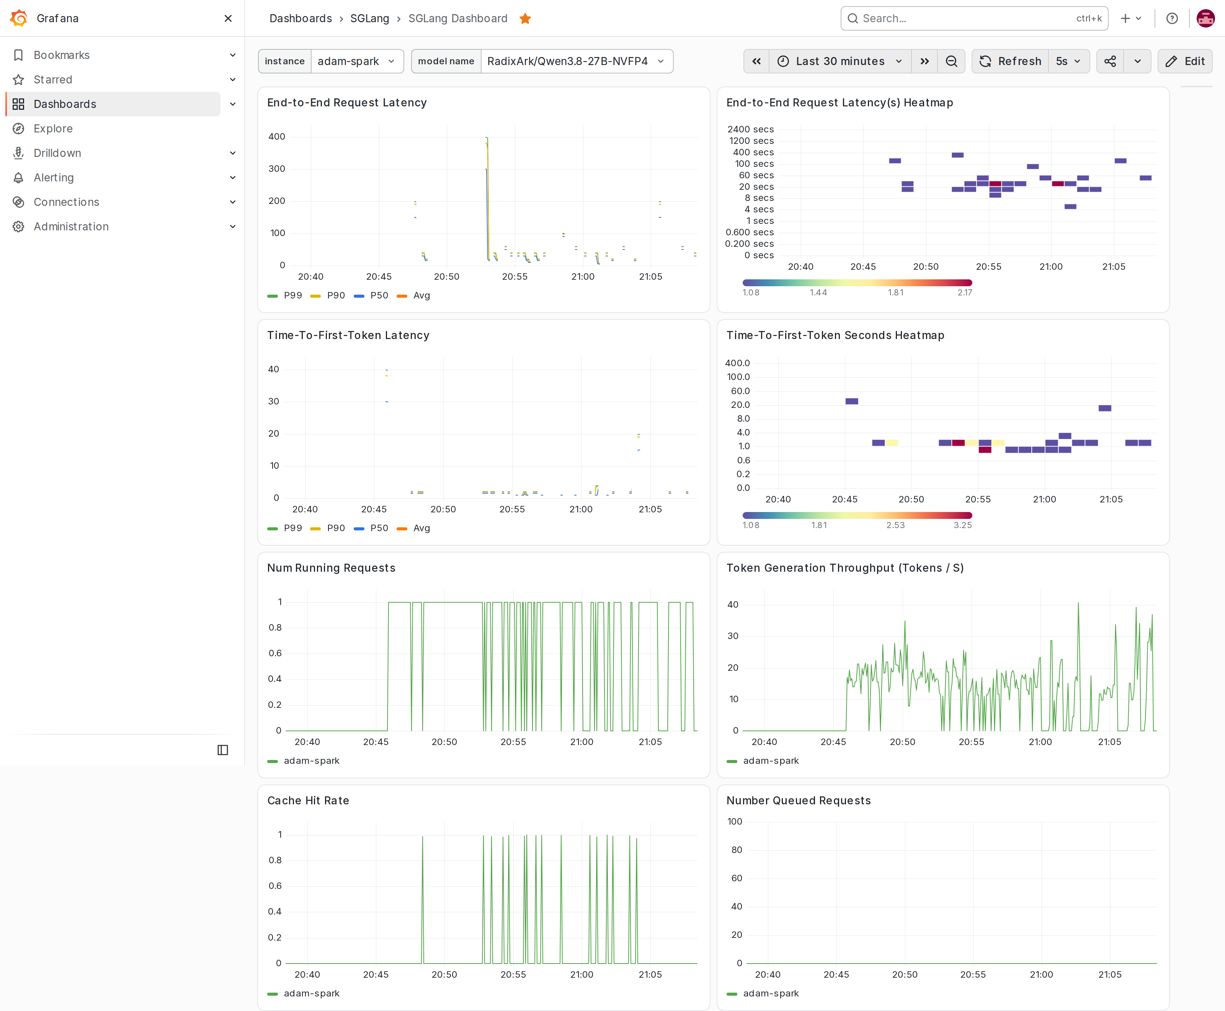Click the SGLang breadcrumb link
This screenshot has height=1011, width=1225.
pyautogui.click(x=369, y=19)
